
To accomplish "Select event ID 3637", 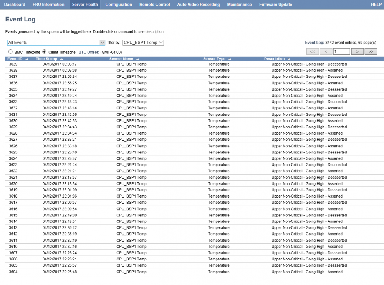I will point(13,77).
